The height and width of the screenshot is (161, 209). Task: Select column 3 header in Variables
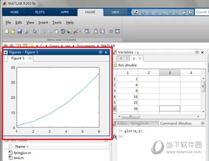coord(170,73)
